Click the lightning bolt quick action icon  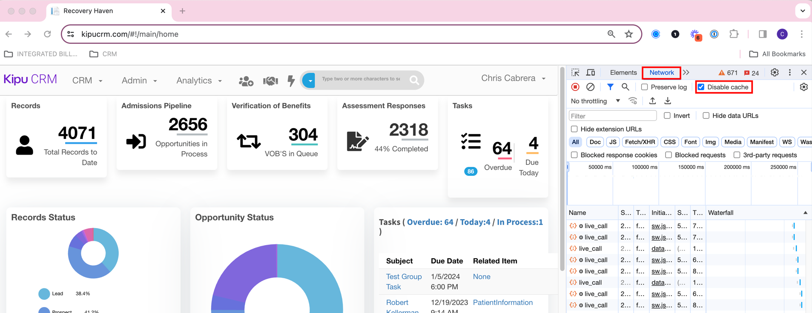point(291,81)
